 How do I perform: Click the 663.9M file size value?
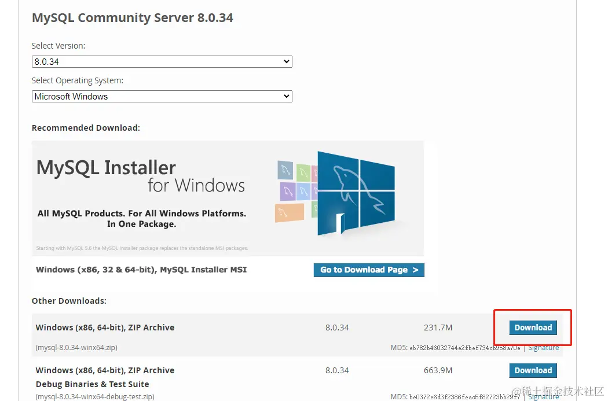(438, 370)
